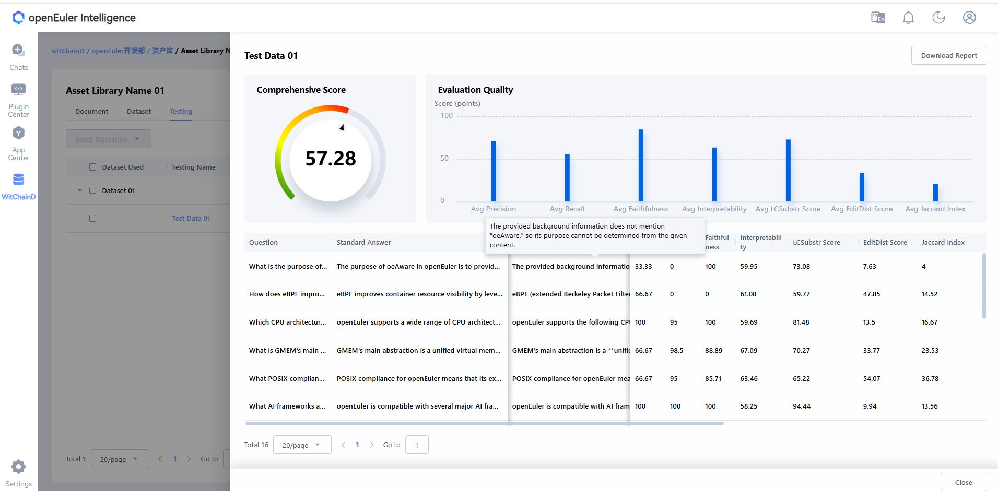Image resolution: width=998 pixels, height=491 pixels.
Task: Open notifications bell icon
Action: click(908, 18)
